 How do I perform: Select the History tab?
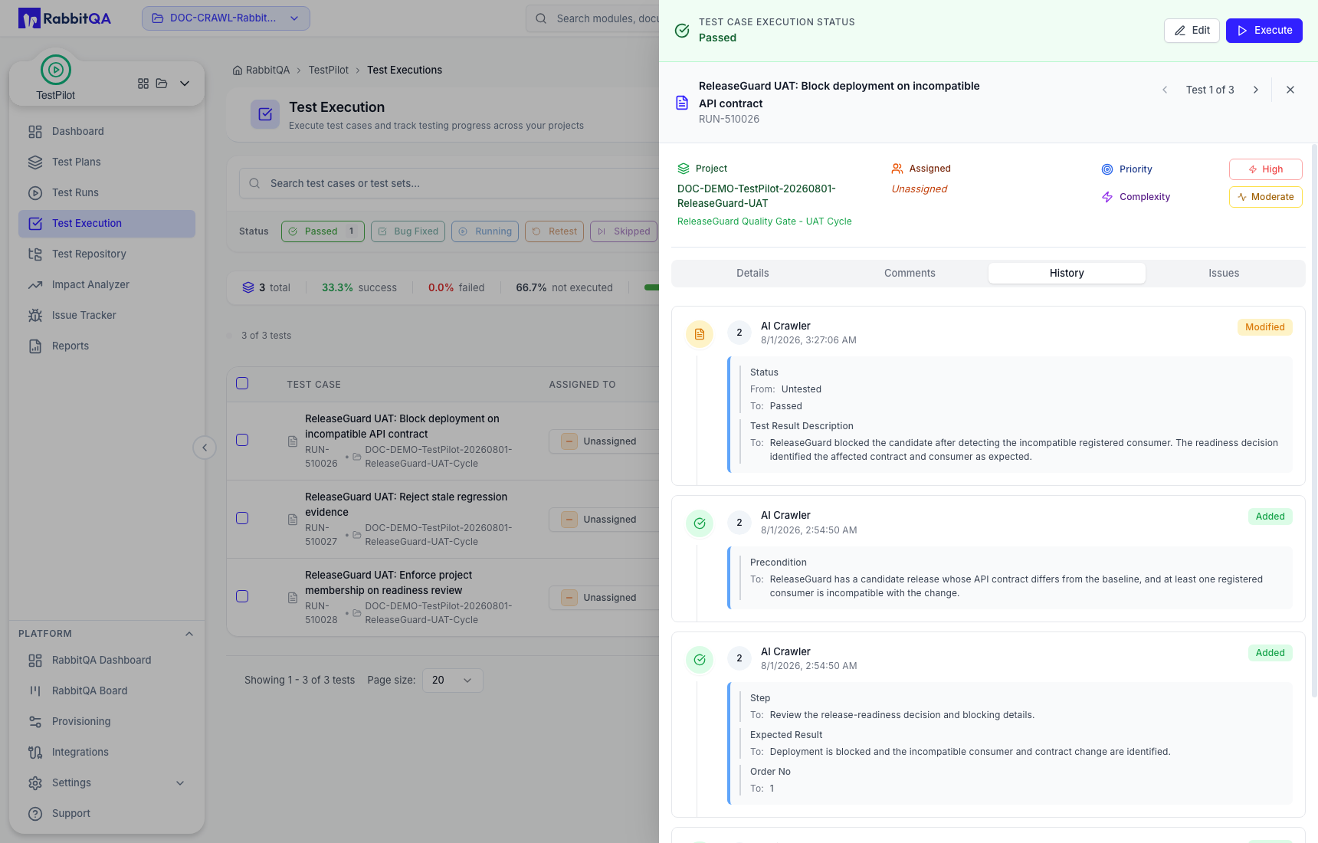click(1067, 274)
